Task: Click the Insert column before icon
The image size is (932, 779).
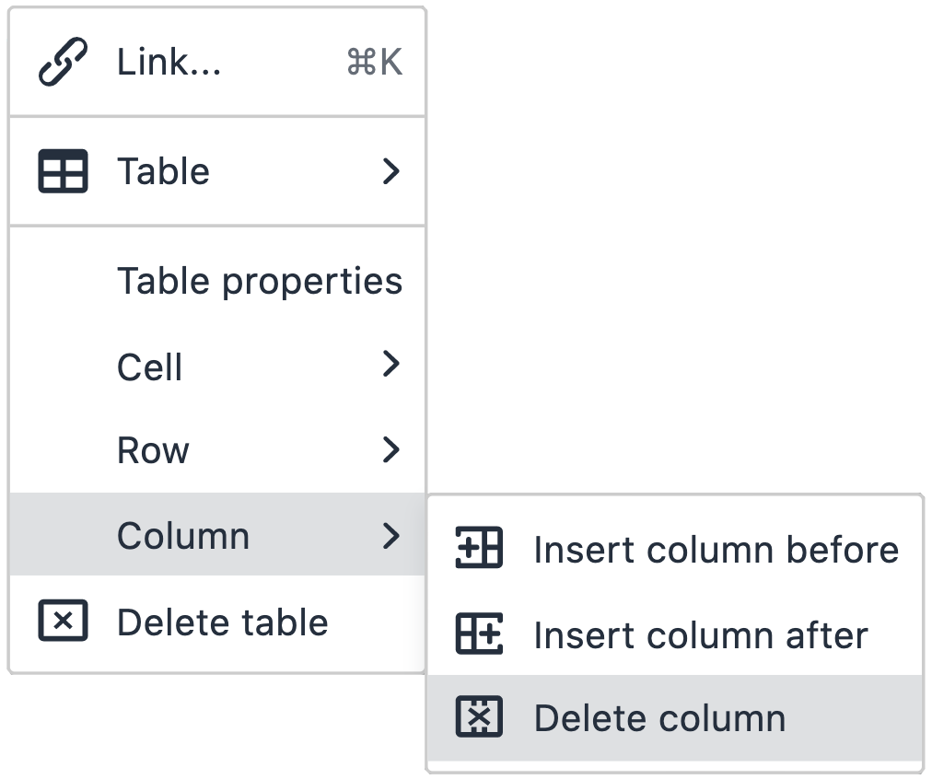Action: pyautogui.click(x=479, y=547)
